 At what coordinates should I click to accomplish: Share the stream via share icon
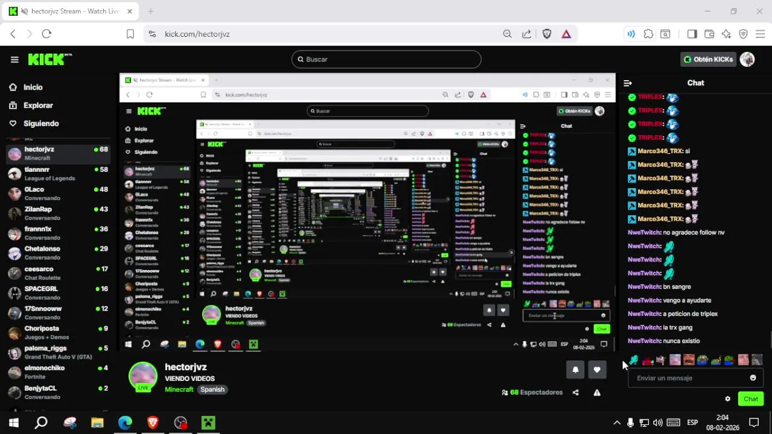[575, 392]
